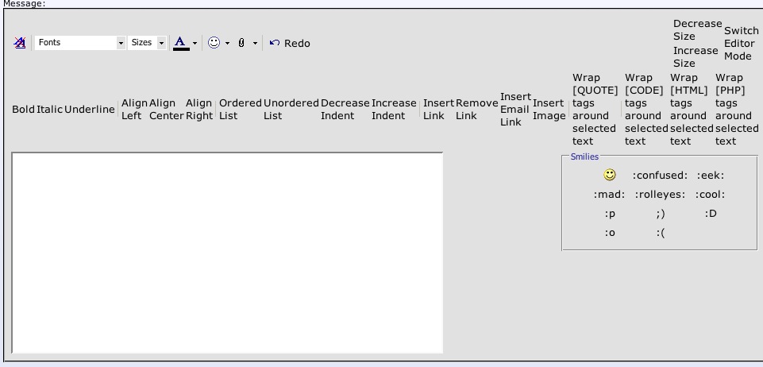Click inside the message text area
Screen dimensions: 763x367
[x=227, y=253]
